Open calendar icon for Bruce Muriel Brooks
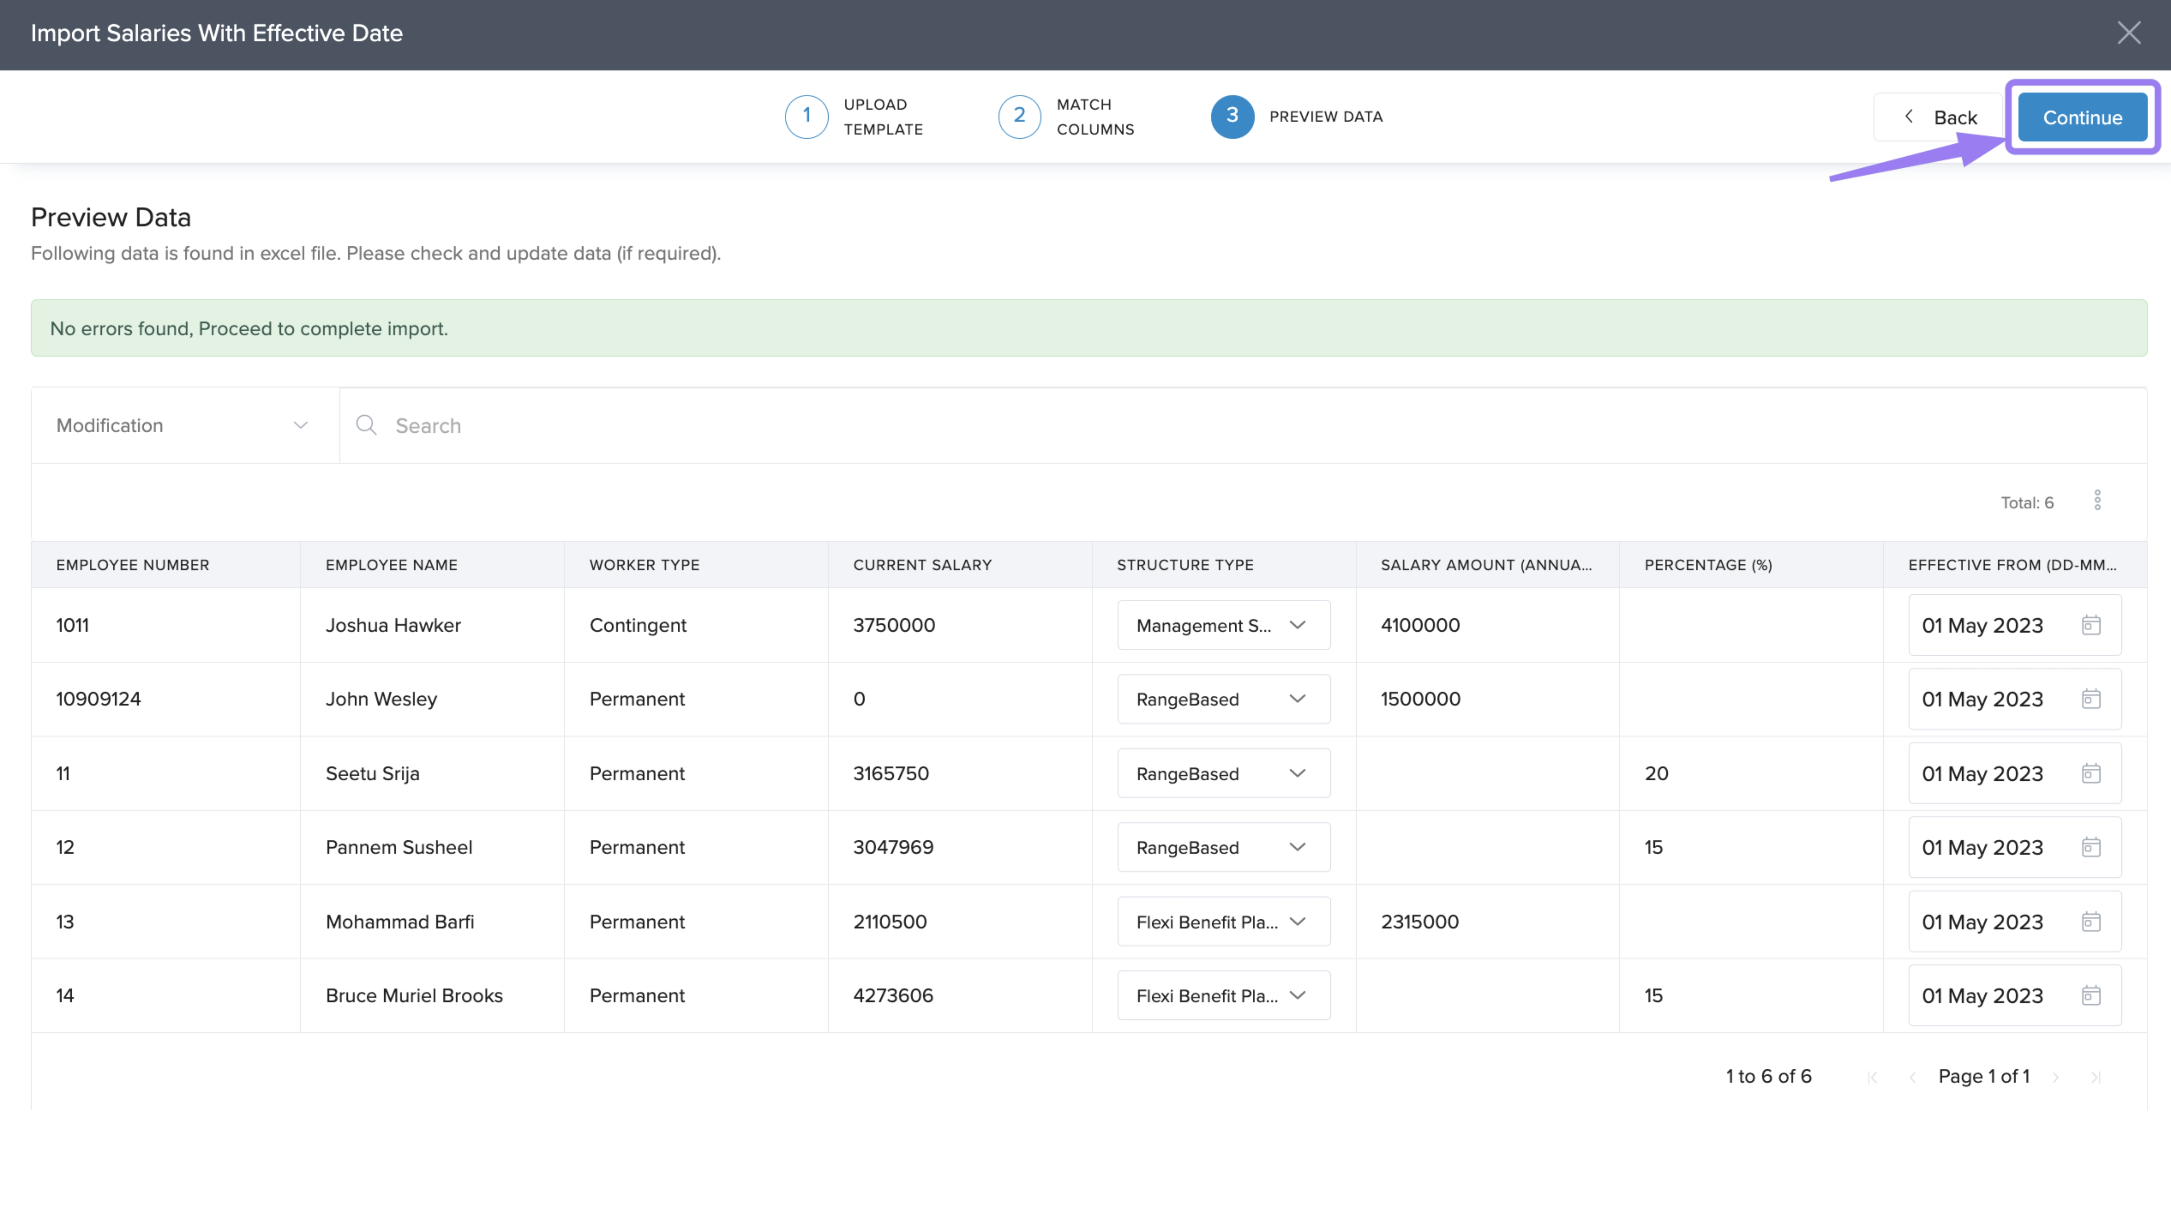The image size is (2171, 1221). pyautogui.click(x=2091, y=995)
